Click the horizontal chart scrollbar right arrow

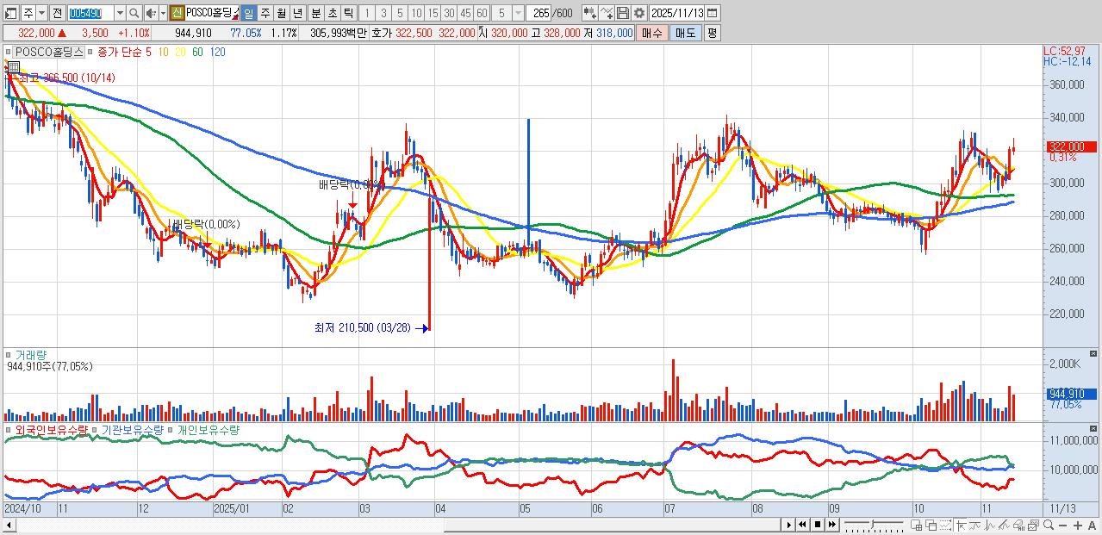(787, 525)
